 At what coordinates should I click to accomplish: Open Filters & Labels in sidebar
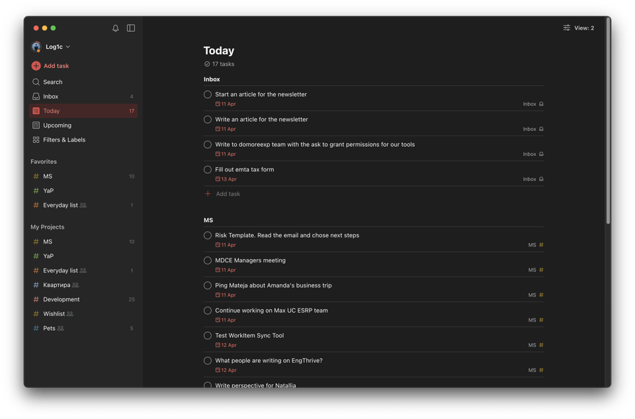63,140
